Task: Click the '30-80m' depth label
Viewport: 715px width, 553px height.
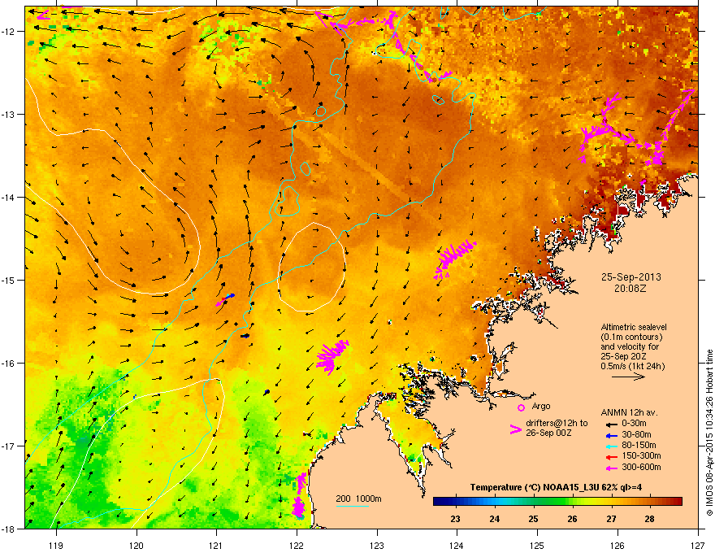Action: pos(636,434)
